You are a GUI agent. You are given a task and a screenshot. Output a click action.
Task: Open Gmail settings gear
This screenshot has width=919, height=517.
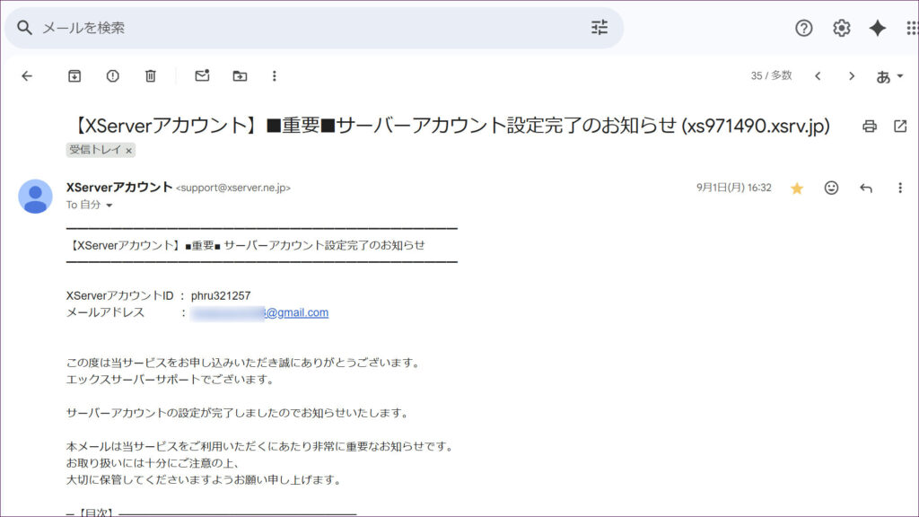841,28
